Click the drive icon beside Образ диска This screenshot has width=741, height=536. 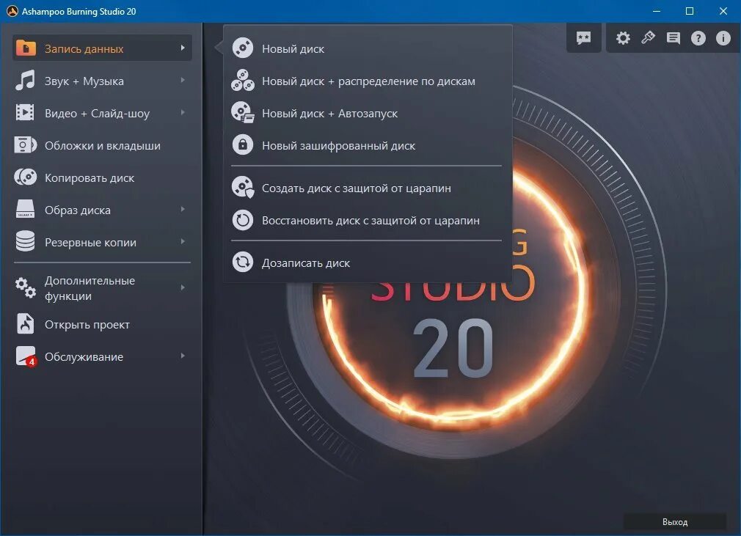25,209
